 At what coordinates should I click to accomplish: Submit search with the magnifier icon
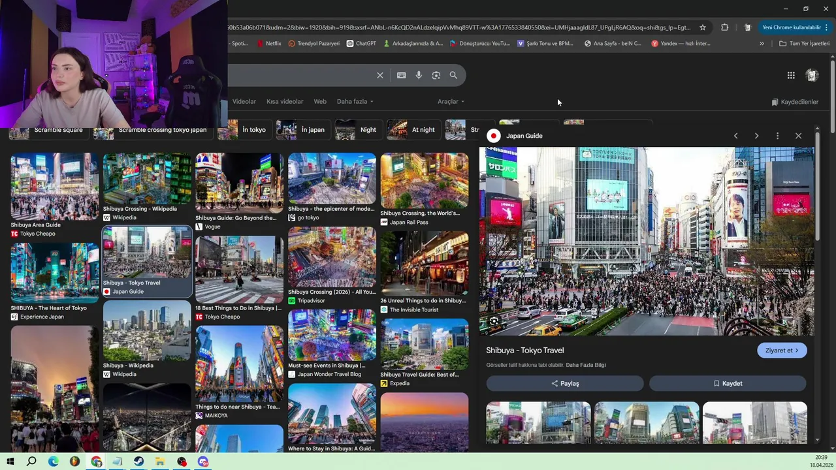point(453,75)
